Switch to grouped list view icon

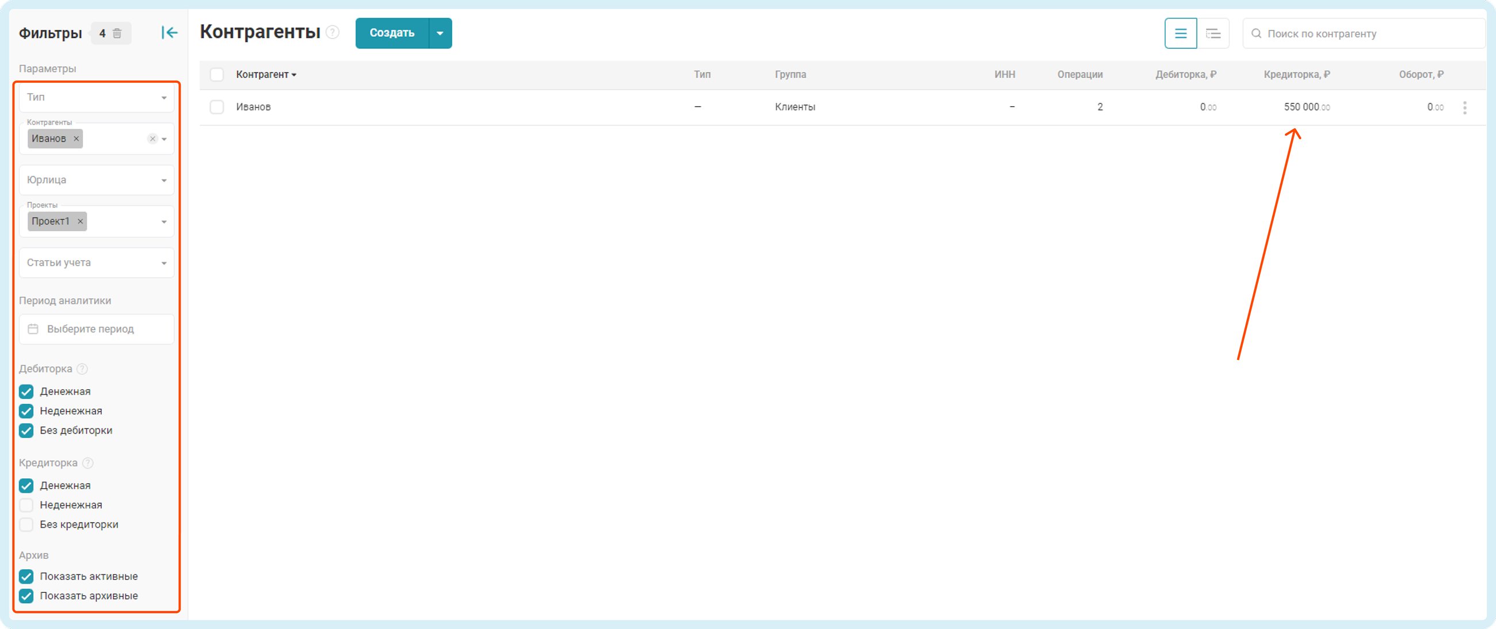point(1212,34)
